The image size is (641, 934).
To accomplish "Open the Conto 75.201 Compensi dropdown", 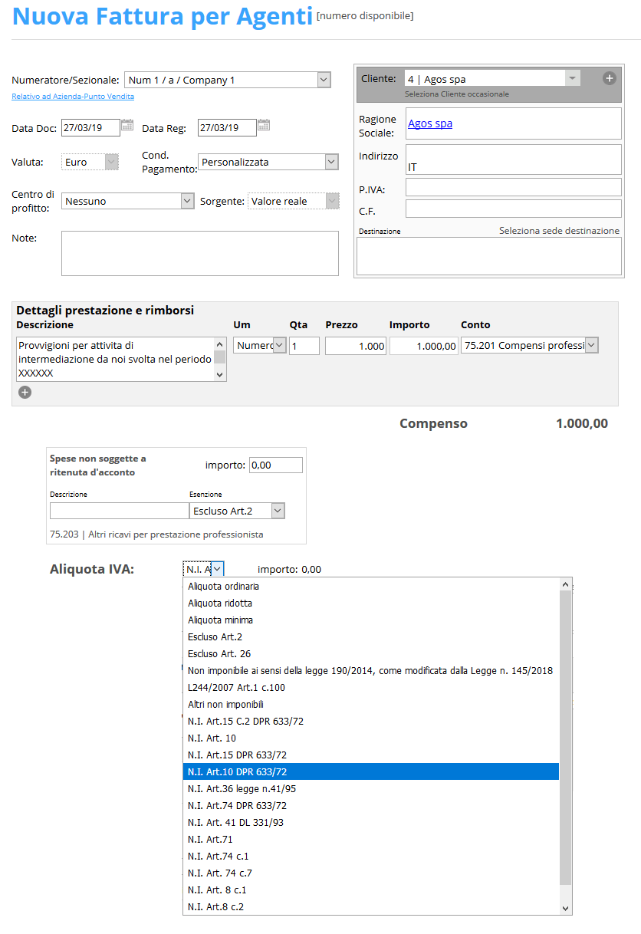I will click(x=591, y=346).
